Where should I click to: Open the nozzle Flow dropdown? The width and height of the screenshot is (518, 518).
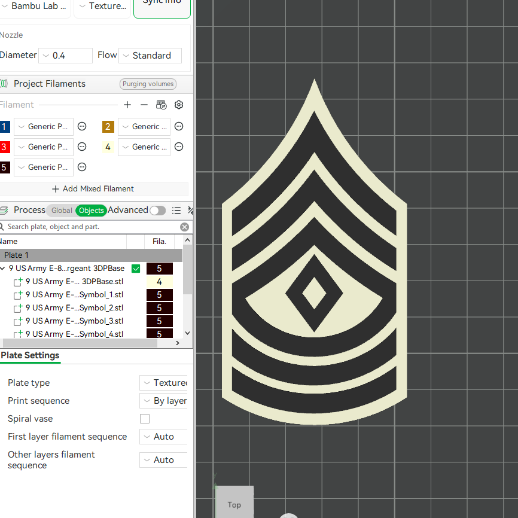(150, 56)
